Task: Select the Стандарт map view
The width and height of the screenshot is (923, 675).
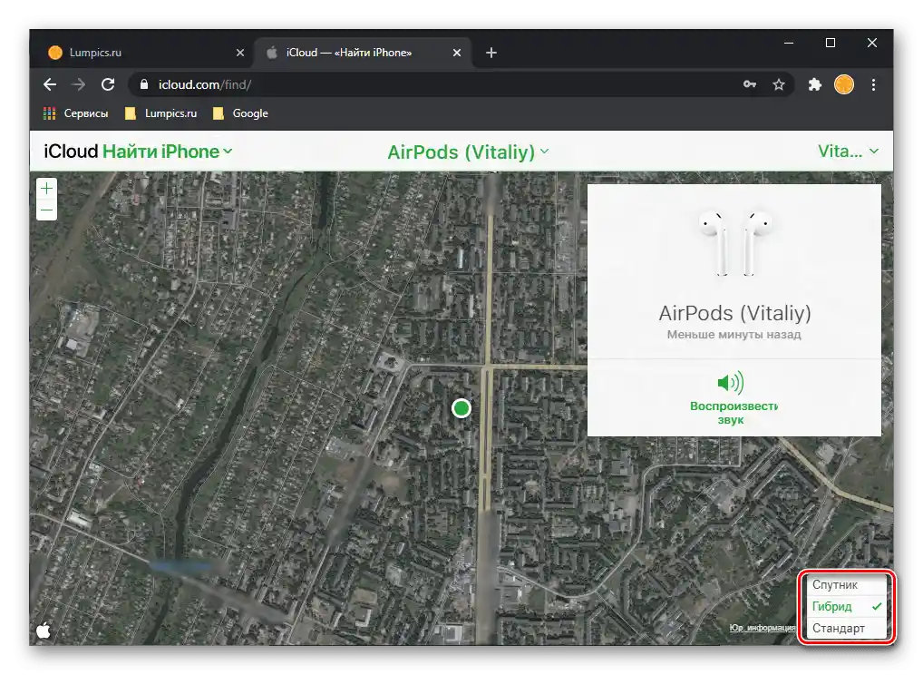Action: tap(838, 629)
